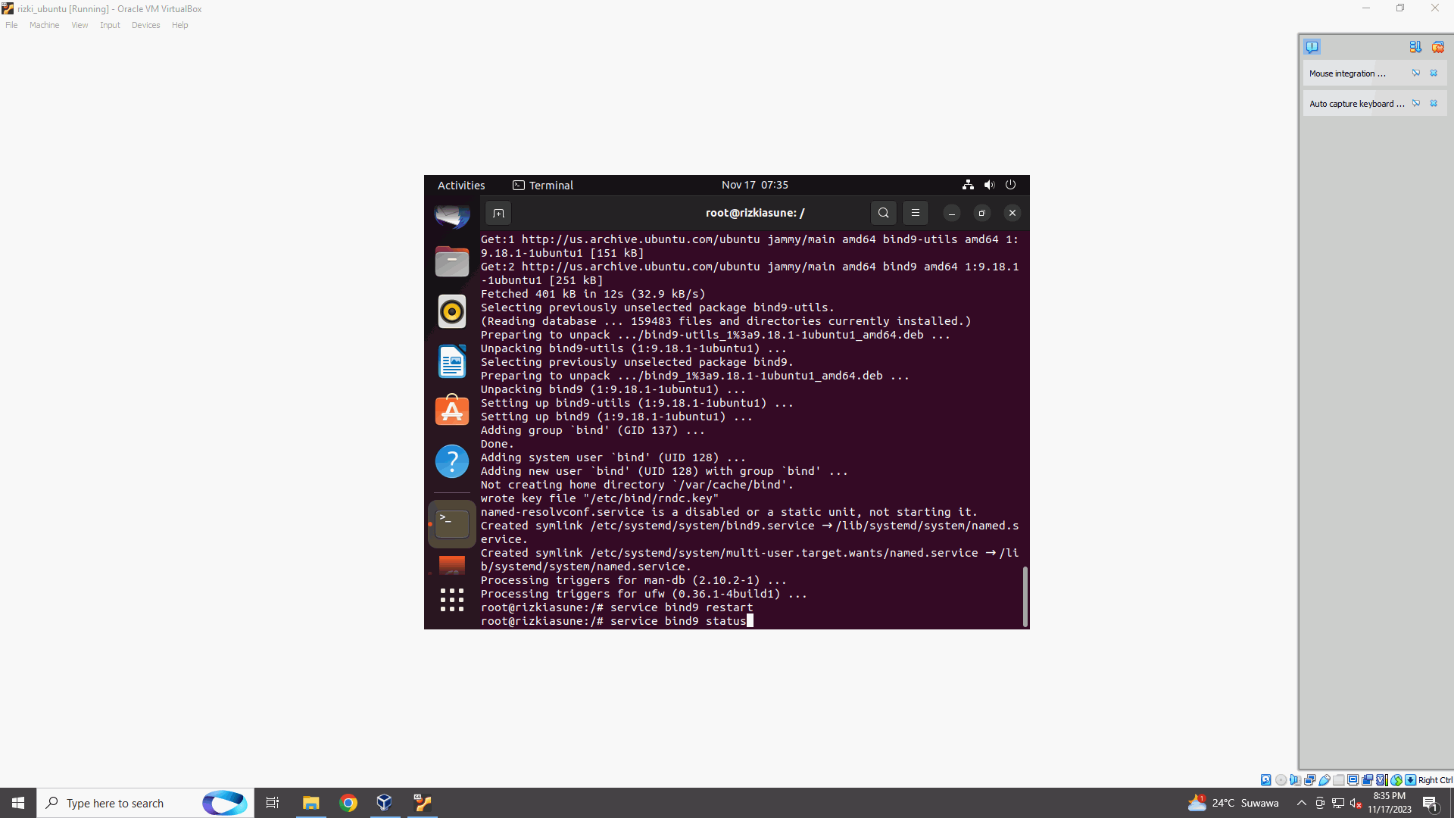The height and width of the screenshot is (818, 1454).
Task: Open the Terminal app menu in top bar
Action: [543, 186]
